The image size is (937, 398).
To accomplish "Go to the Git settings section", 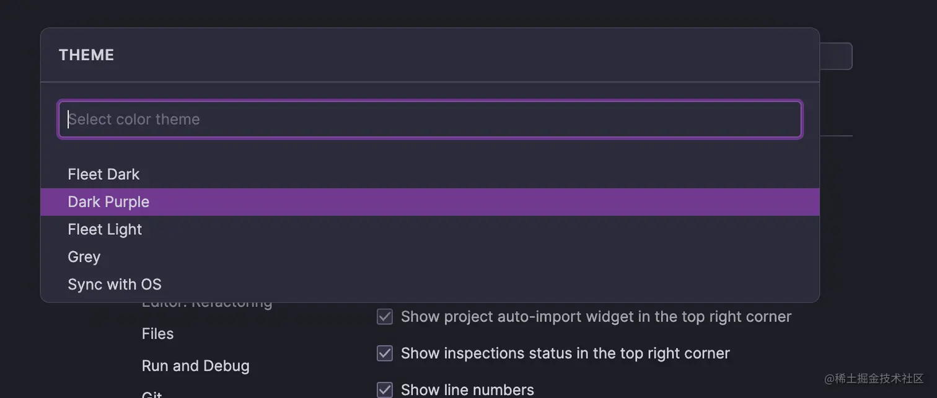I will (x=152, y=394).
